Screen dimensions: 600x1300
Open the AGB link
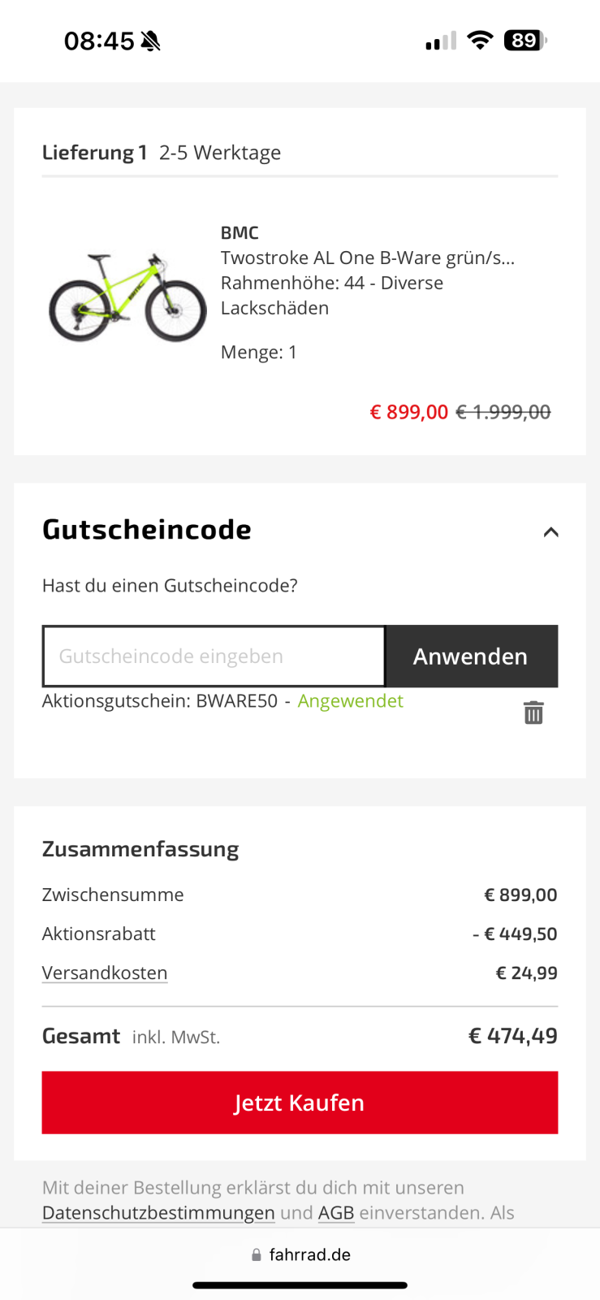click(x=336, y=1213)
